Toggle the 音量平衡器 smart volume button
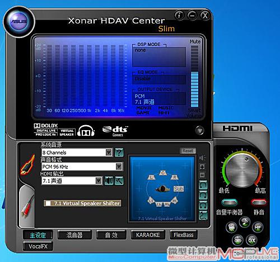280x262 pixels. [230, 202]
